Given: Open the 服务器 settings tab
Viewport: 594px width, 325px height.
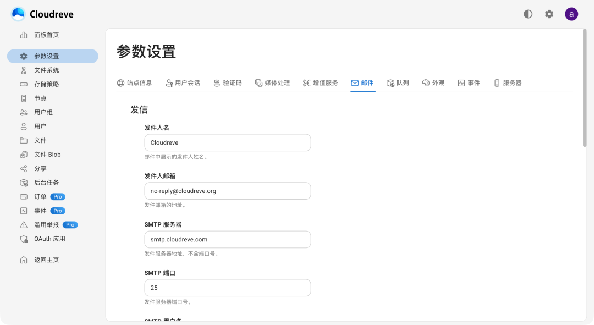Looking at the screenshot, I should [507, 82].
